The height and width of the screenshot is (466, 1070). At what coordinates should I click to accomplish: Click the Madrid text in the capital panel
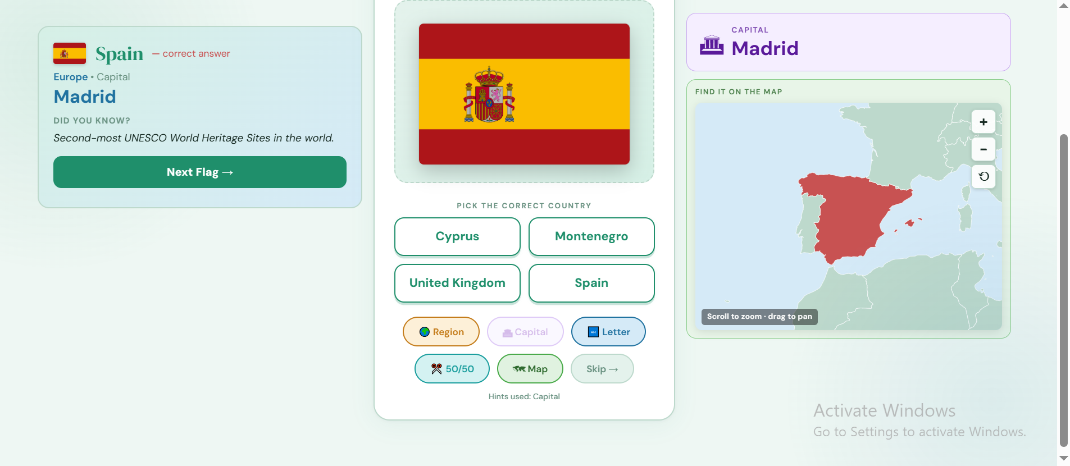point(764,48)
